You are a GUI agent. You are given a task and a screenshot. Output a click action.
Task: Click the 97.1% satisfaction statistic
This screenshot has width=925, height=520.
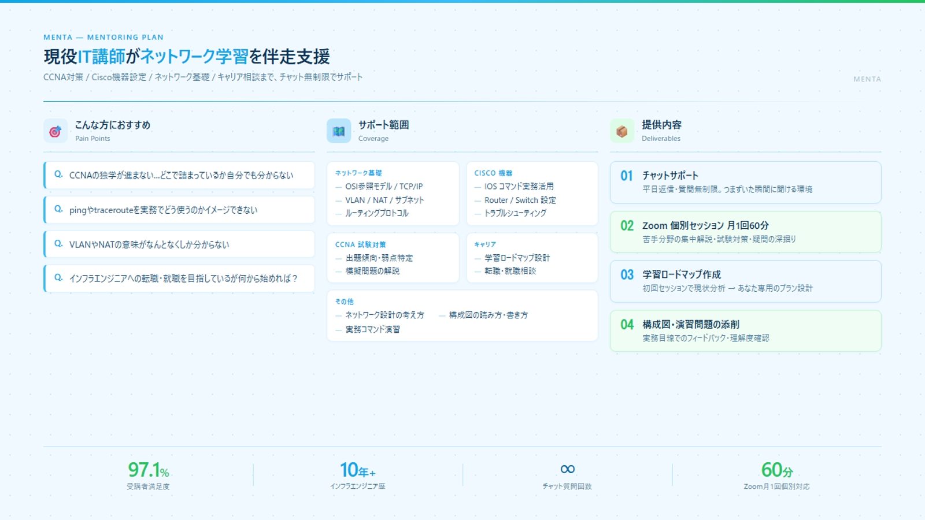149,470
